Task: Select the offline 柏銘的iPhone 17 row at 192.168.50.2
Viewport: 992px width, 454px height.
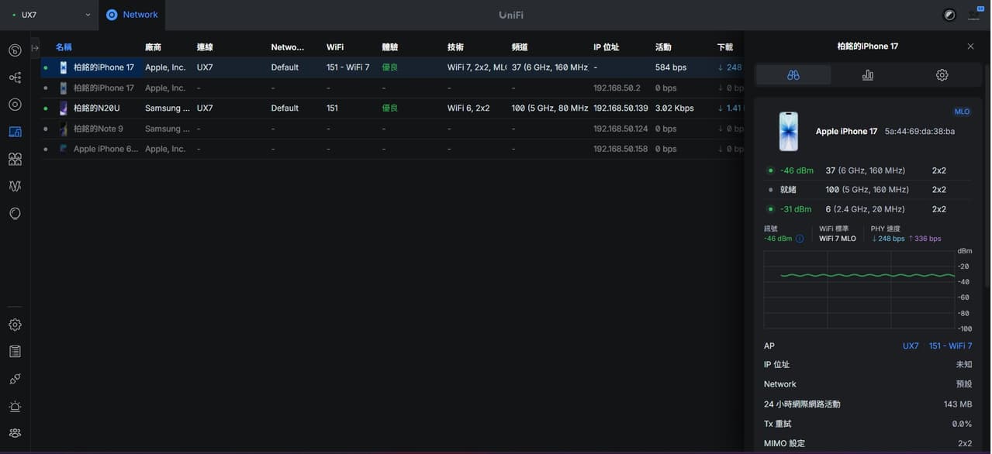Action: click(x=392, y=88)
